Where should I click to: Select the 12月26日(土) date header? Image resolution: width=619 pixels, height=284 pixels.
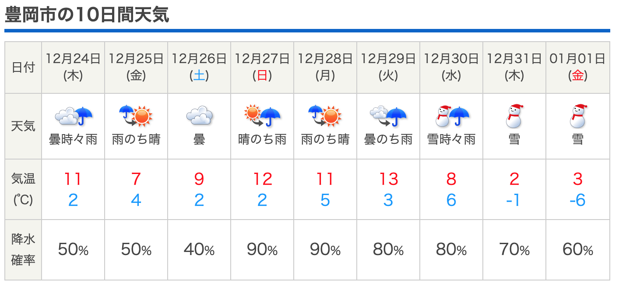(x=199, y=67)
